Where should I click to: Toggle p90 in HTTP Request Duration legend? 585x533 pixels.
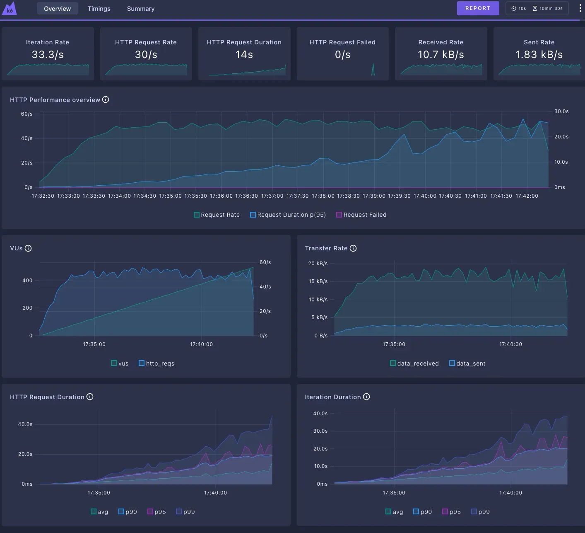pyautogui.click(x=128, y=512)
